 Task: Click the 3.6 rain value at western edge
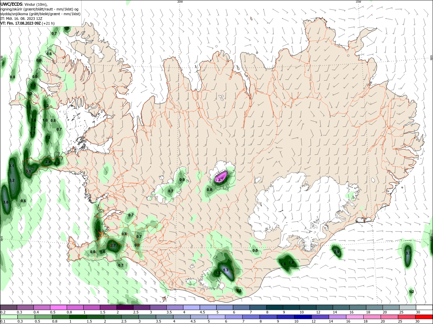click(x=5, y=202)
